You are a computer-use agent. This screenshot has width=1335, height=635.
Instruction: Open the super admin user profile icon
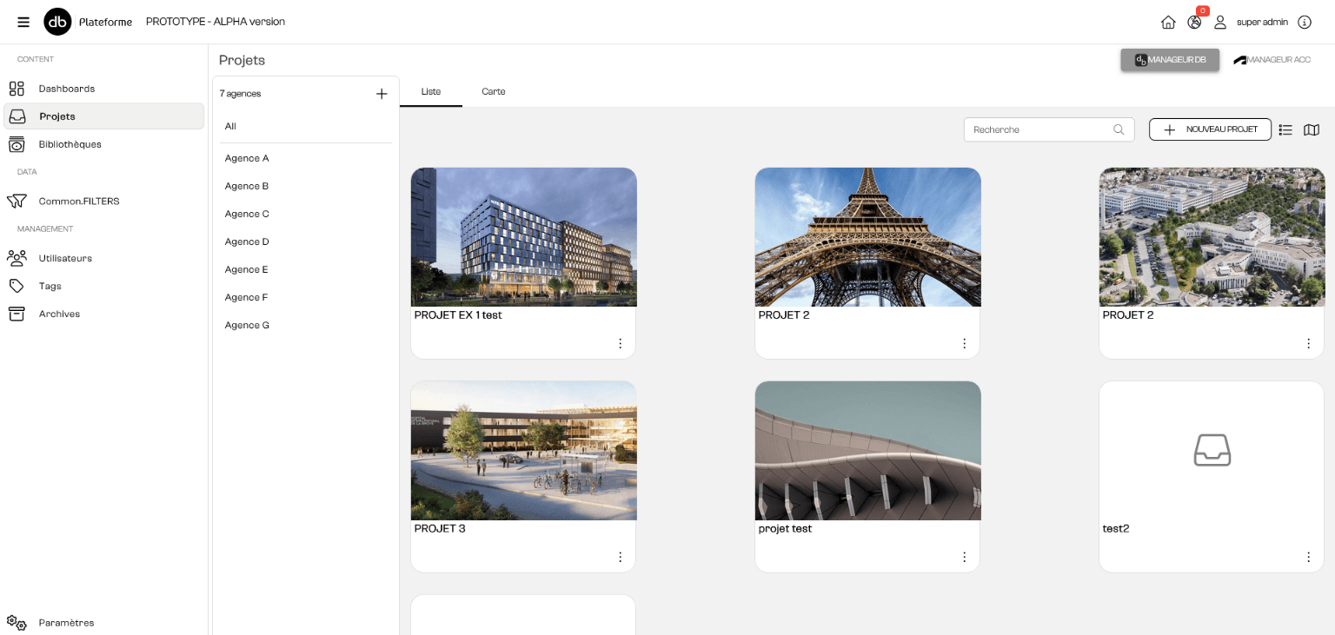click(1220, 23)
